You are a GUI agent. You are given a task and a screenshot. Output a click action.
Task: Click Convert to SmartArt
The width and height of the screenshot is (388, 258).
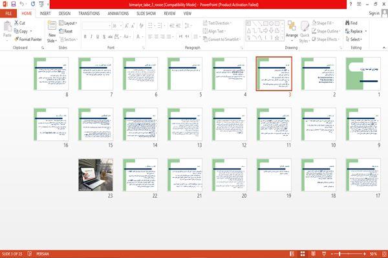[x=222, y=39]
